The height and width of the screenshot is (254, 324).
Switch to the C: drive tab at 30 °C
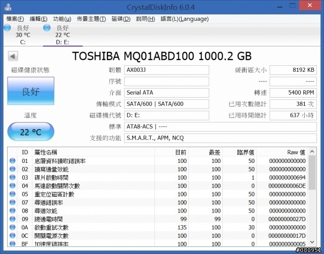23,35
